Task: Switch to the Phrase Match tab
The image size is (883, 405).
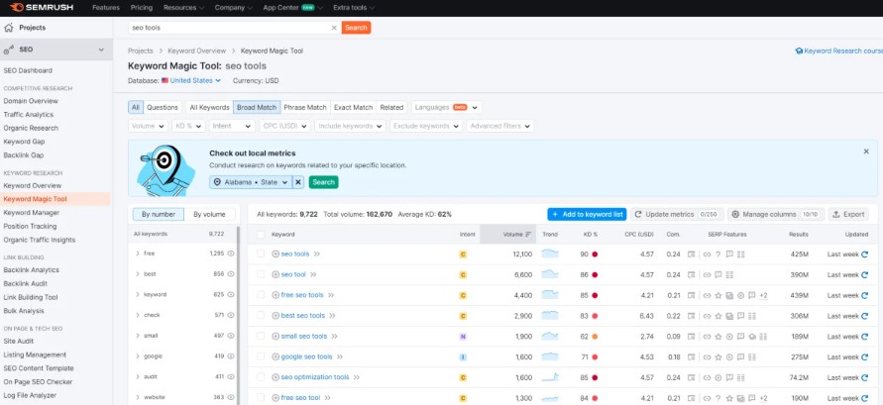Action: point(304,107)
